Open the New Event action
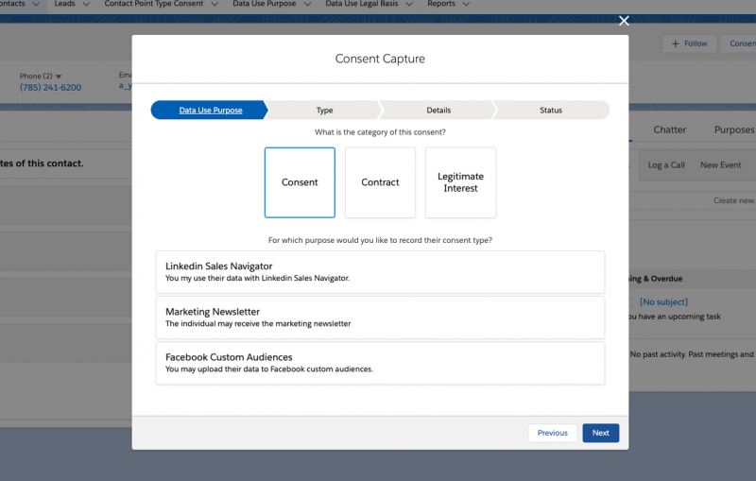Image resolution: width=756 pixels, height=481 pixels. [720, 164]
